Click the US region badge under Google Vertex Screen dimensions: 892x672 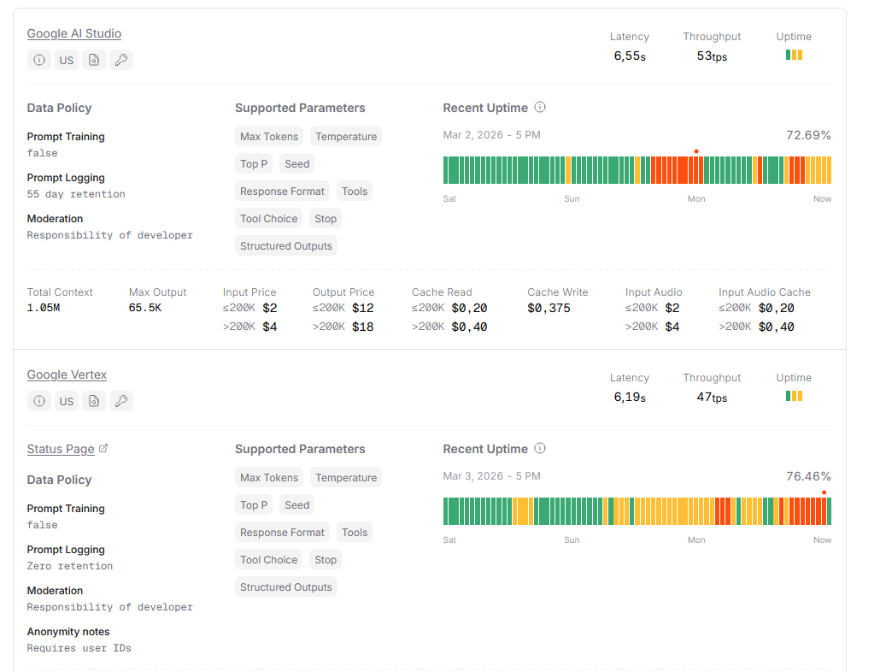(66, 401)
